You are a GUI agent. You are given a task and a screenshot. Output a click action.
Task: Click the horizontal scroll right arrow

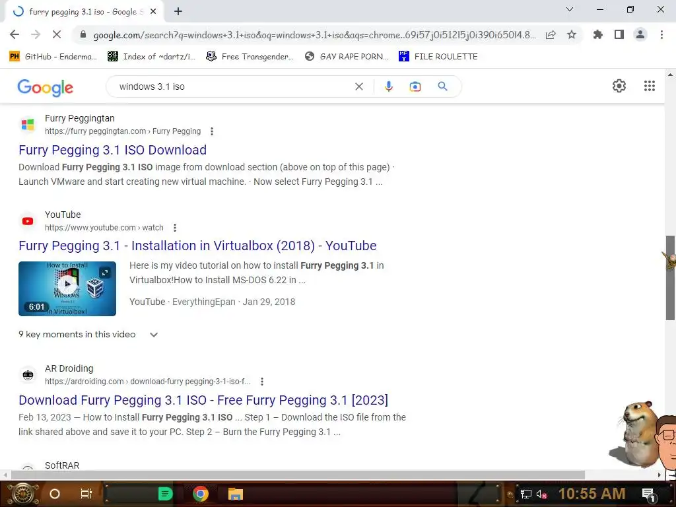pos(659,475)
